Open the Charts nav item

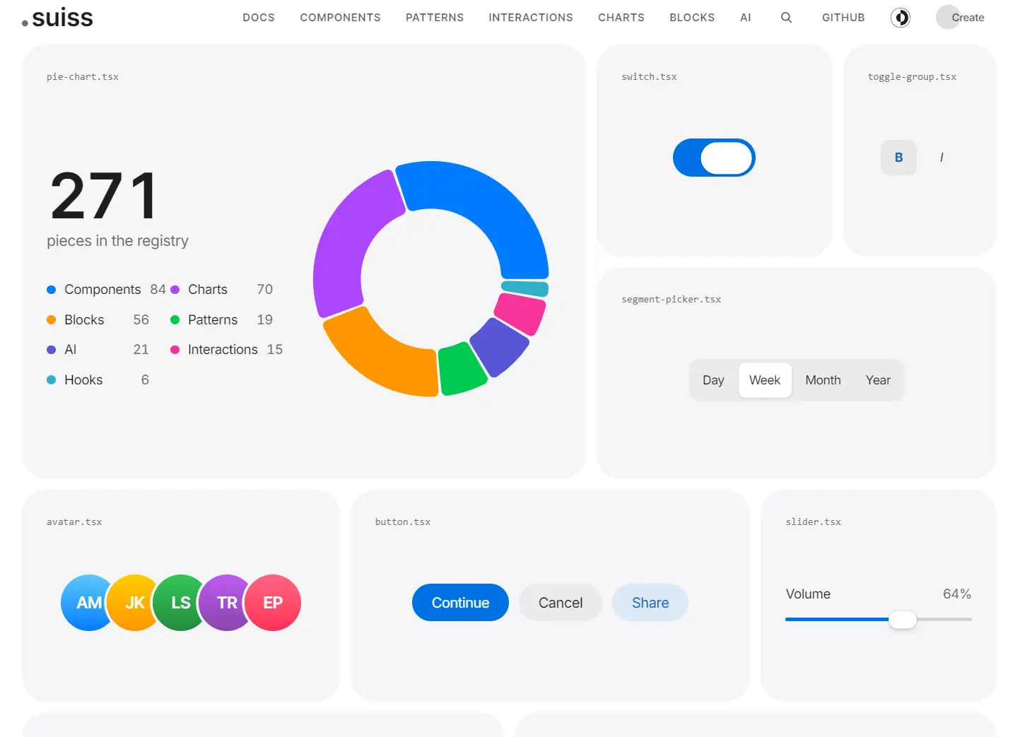[621, 18]
